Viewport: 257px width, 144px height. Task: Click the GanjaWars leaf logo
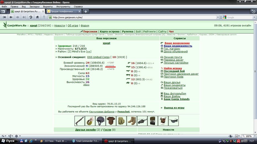tap(5, 25)
